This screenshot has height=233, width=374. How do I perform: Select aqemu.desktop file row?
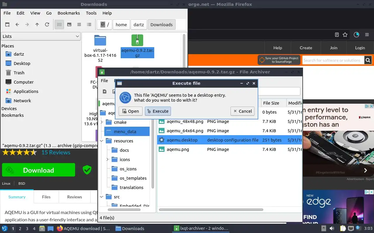coord(229,140)
